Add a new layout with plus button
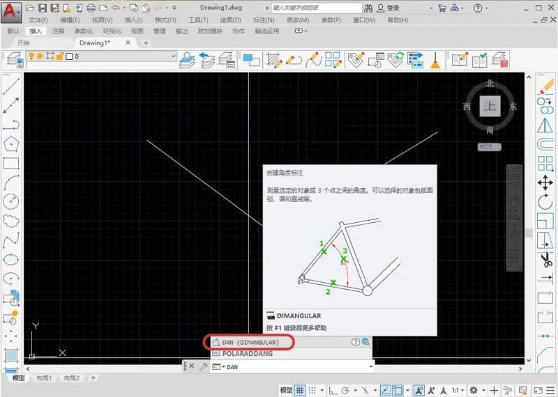The image size is (558, 397). (93, 377)
